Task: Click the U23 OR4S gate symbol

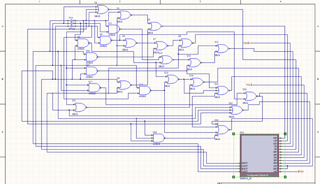Action: tap(222, 129)
